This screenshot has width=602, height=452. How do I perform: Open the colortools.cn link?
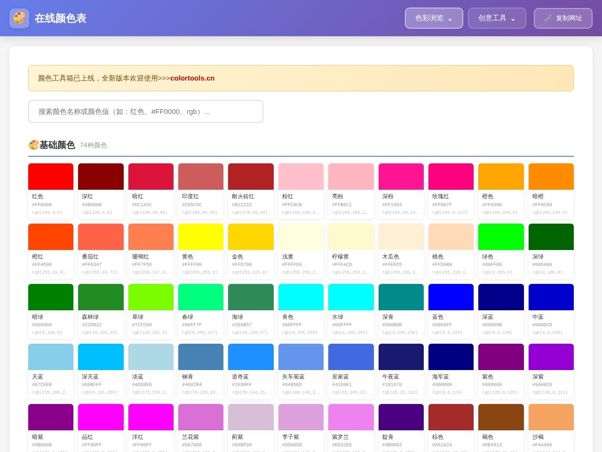[x=192, y=78]
